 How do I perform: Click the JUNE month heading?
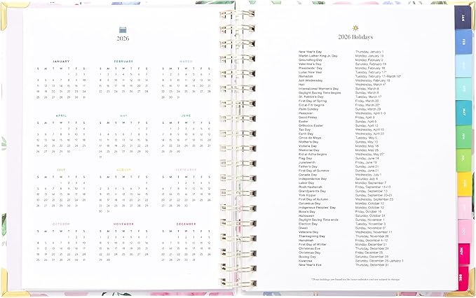click(186, 115)
